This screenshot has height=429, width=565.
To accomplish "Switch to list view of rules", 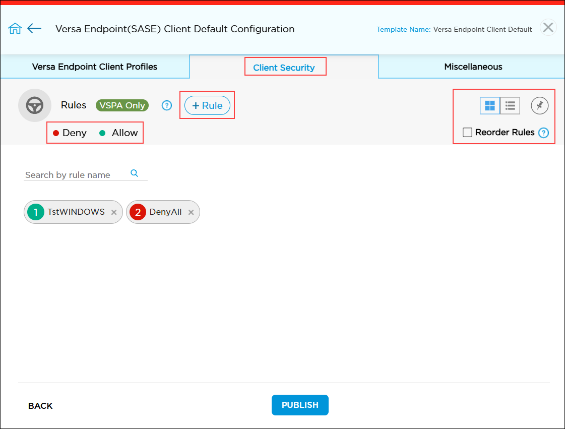I will click(510, 106).
